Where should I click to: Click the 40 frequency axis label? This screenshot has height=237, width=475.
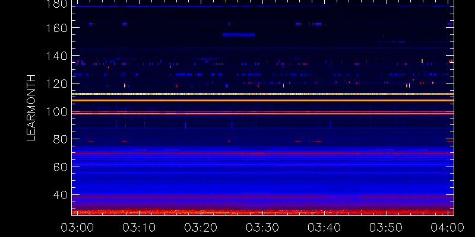click(61, 196)
